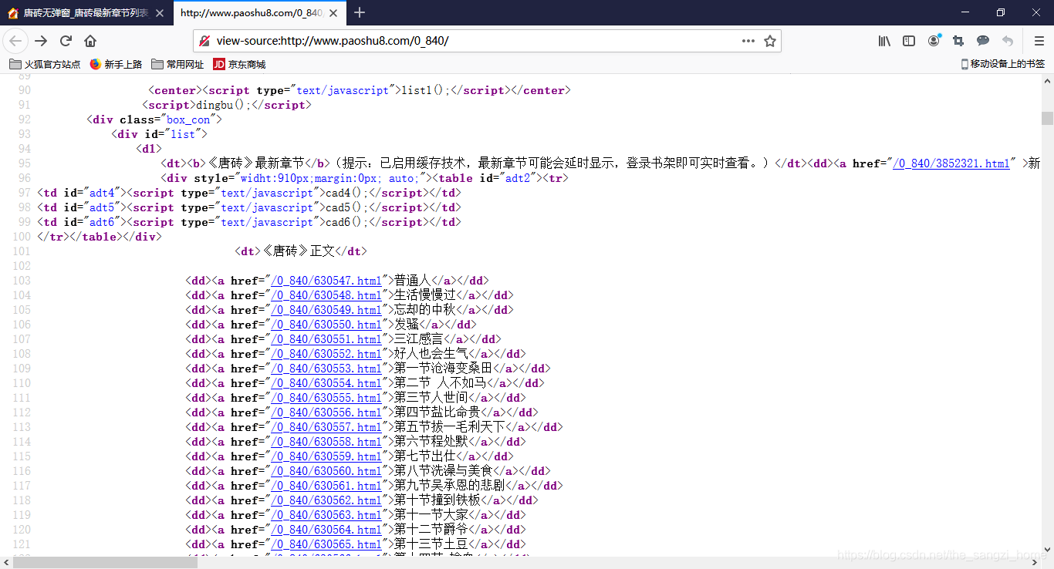
Task: Click the /0_840/630563.html link
Action: 326,515
